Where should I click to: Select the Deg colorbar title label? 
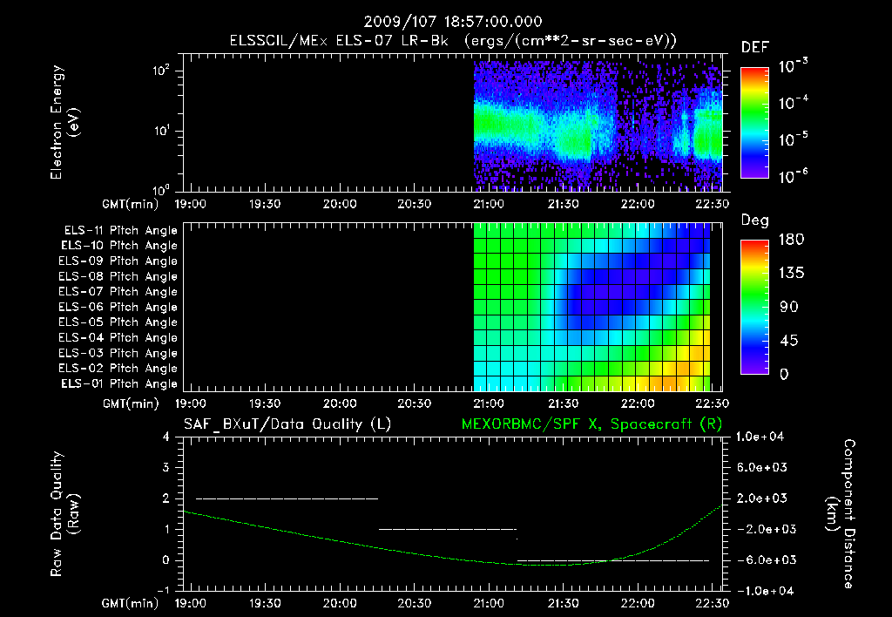click(x=755, y=220)
